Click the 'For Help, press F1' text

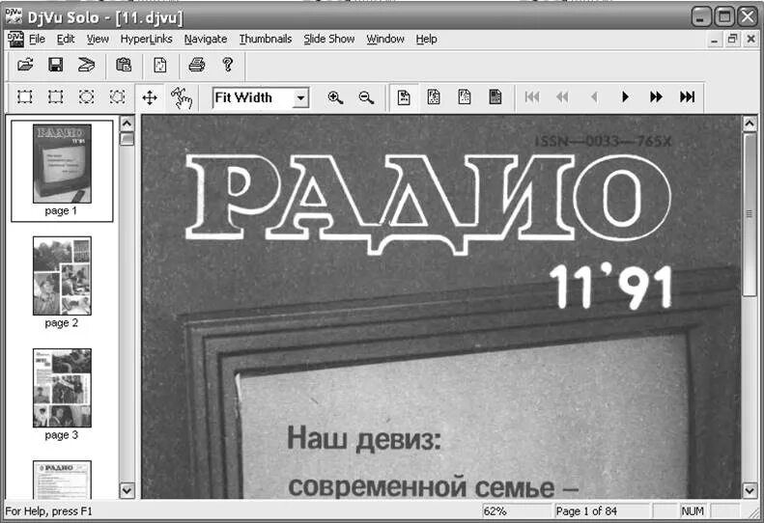(x=48, y=511)
